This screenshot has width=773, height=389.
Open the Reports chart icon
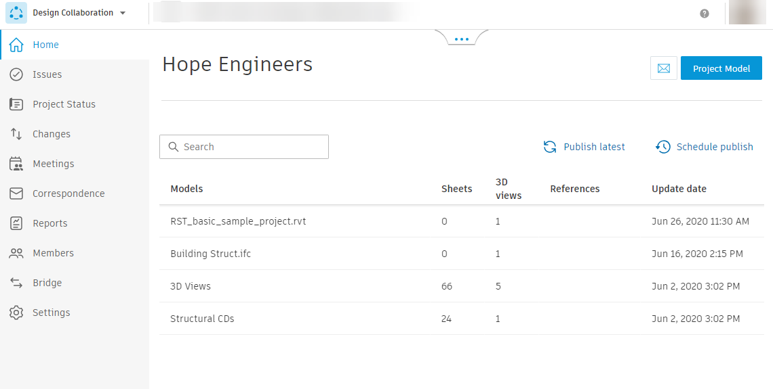pos(17,223)
